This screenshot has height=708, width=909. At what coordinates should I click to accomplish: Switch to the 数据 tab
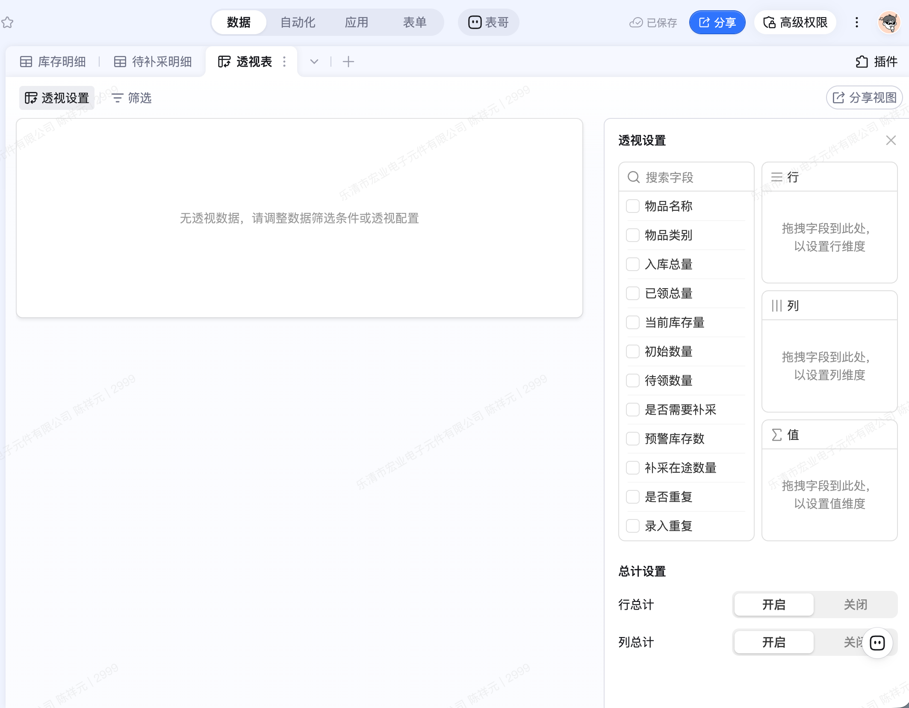(x=239, y=22)
